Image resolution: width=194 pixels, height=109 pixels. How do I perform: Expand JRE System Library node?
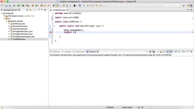point(4,16)
